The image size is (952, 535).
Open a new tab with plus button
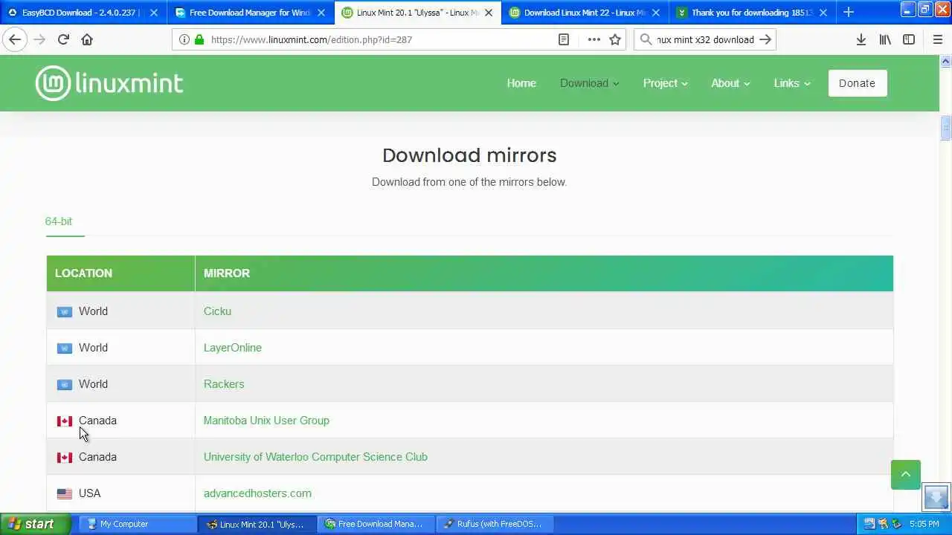(x=849, y=12)
